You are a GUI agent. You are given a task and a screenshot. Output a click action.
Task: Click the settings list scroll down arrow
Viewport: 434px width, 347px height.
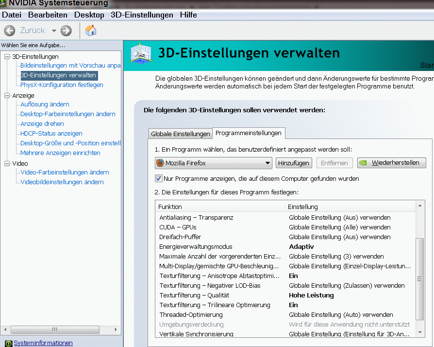[x=420, y=332]
